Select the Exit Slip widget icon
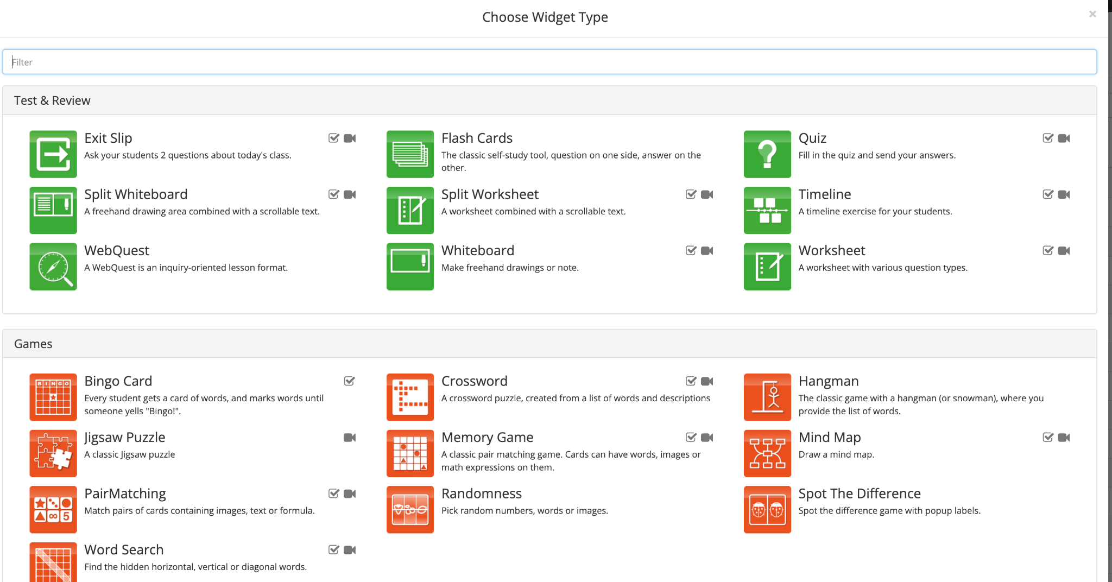This screenshot has height=582, width=1112. tap(53, 154)
